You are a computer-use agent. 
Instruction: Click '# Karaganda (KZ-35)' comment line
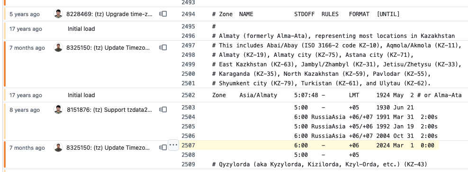(x=322, y=74)
